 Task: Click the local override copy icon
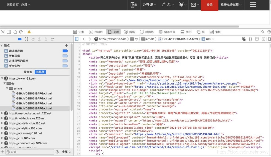pos(244,39)
